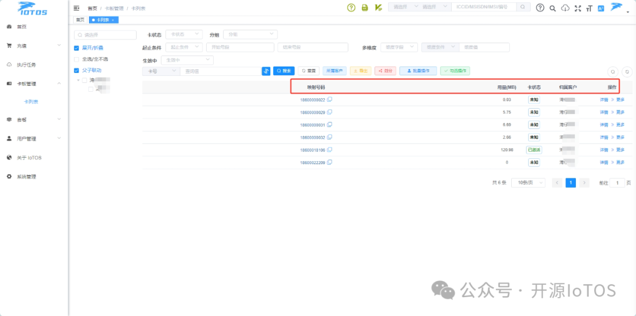Copy number 18600000031 with its copy icon
This screenshot has height=316, width=636.
(330, 124)
